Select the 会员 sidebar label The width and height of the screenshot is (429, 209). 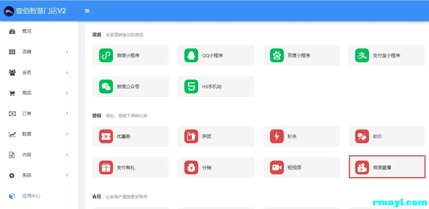pos(27,73)
